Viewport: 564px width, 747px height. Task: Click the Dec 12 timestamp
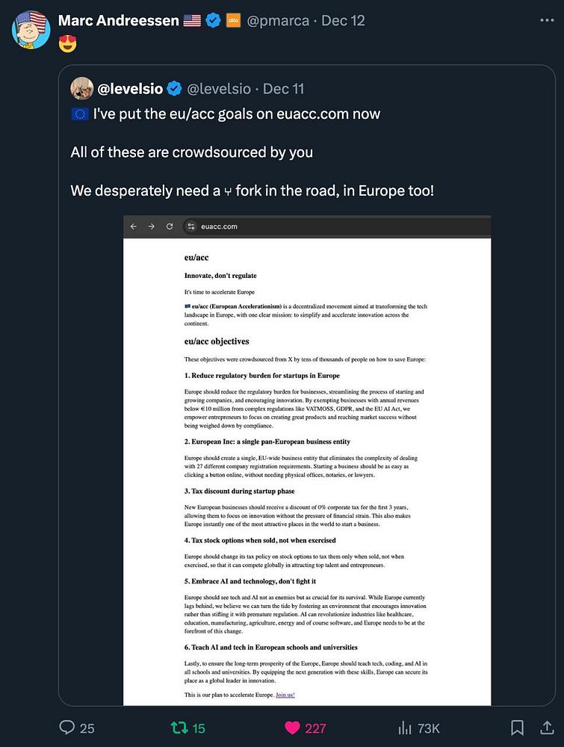click(343, 20)
